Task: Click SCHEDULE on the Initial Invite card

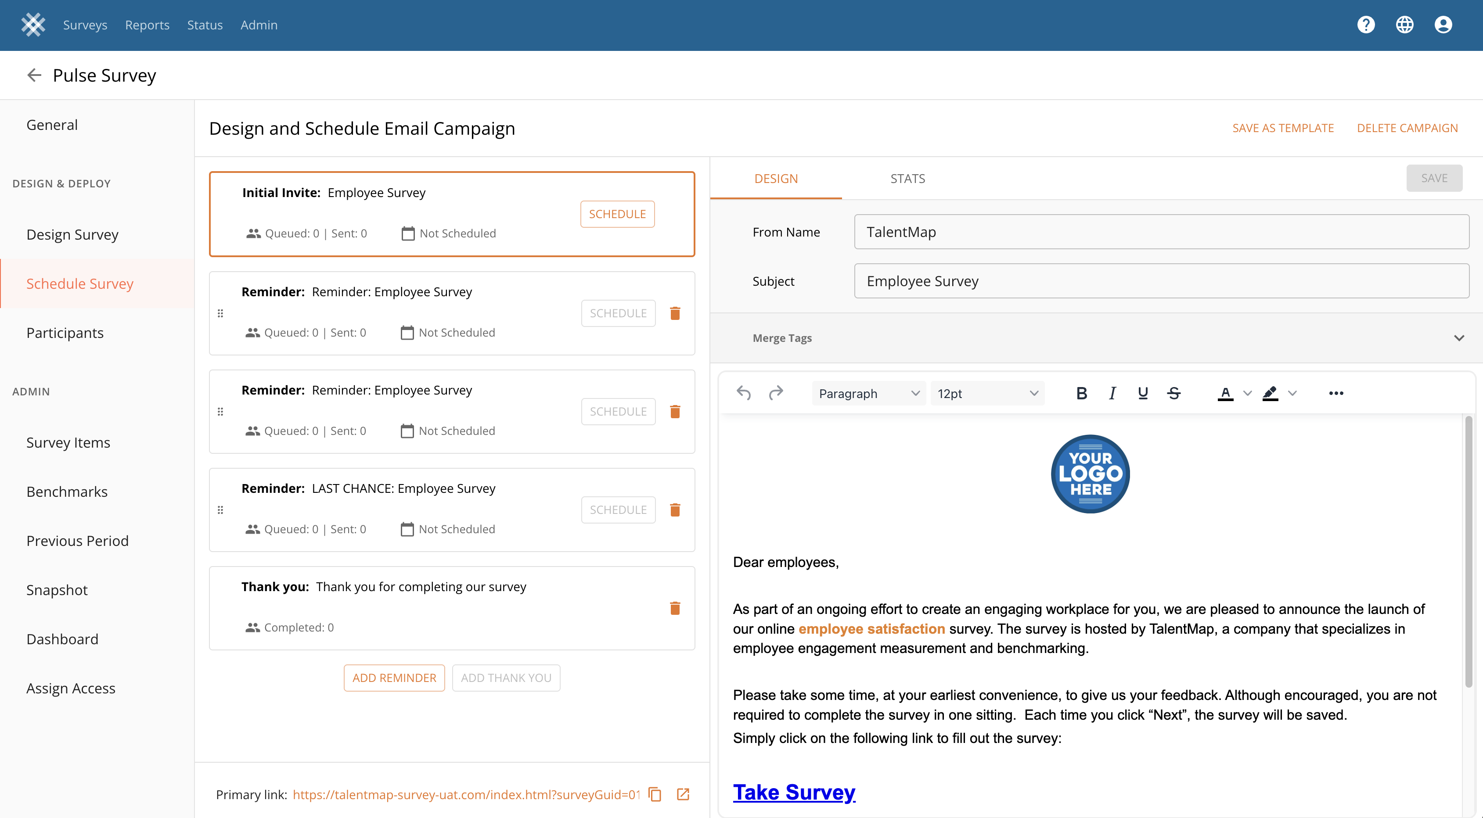Action: (617, 214)
